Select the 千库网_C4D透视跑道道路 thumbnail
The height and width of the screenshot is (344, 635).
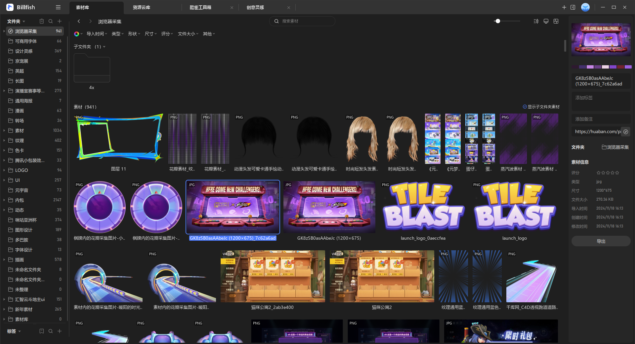532,276
